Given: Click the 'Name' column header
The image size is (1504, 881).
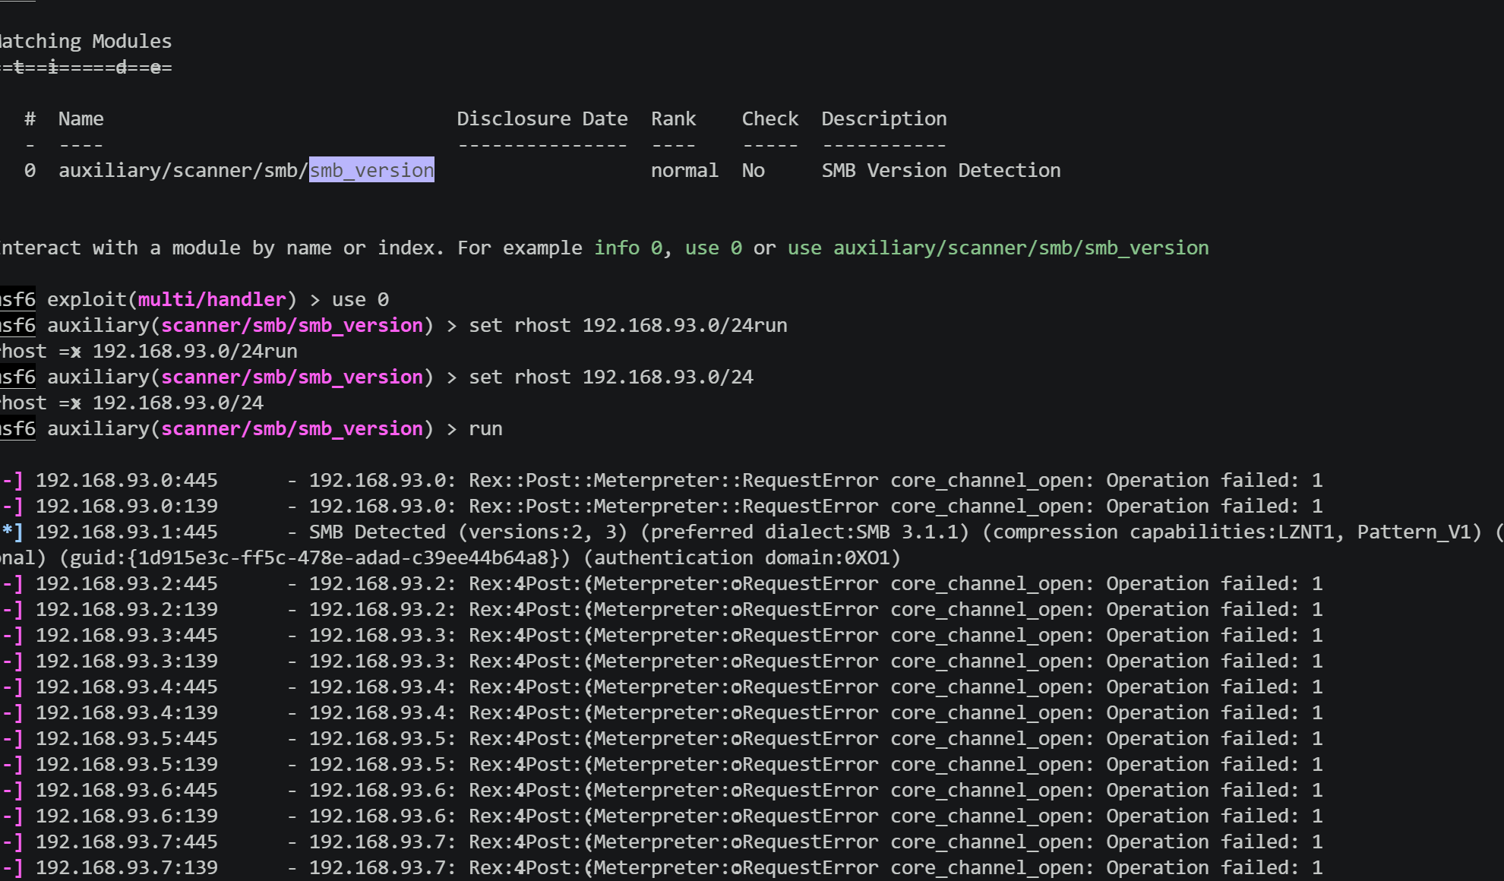Looking at the screenshot, I should (81, 118).
